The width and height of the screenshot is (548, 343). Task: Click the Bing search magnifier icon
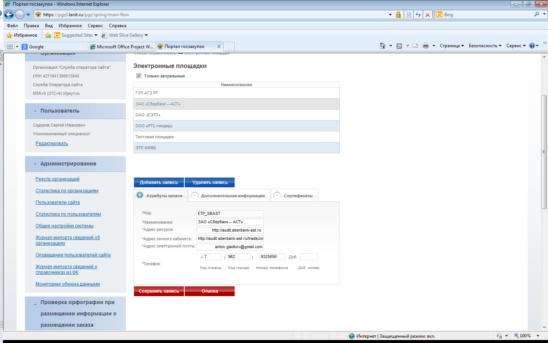[537, 14]
